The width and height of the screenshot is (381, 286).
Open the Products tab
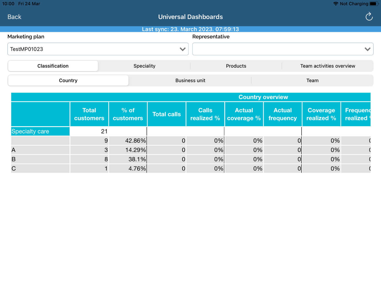(x=236, y=66)
